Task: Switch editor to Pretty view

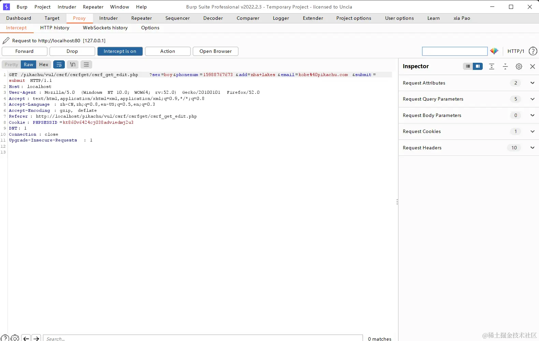Action: point(11,64)
